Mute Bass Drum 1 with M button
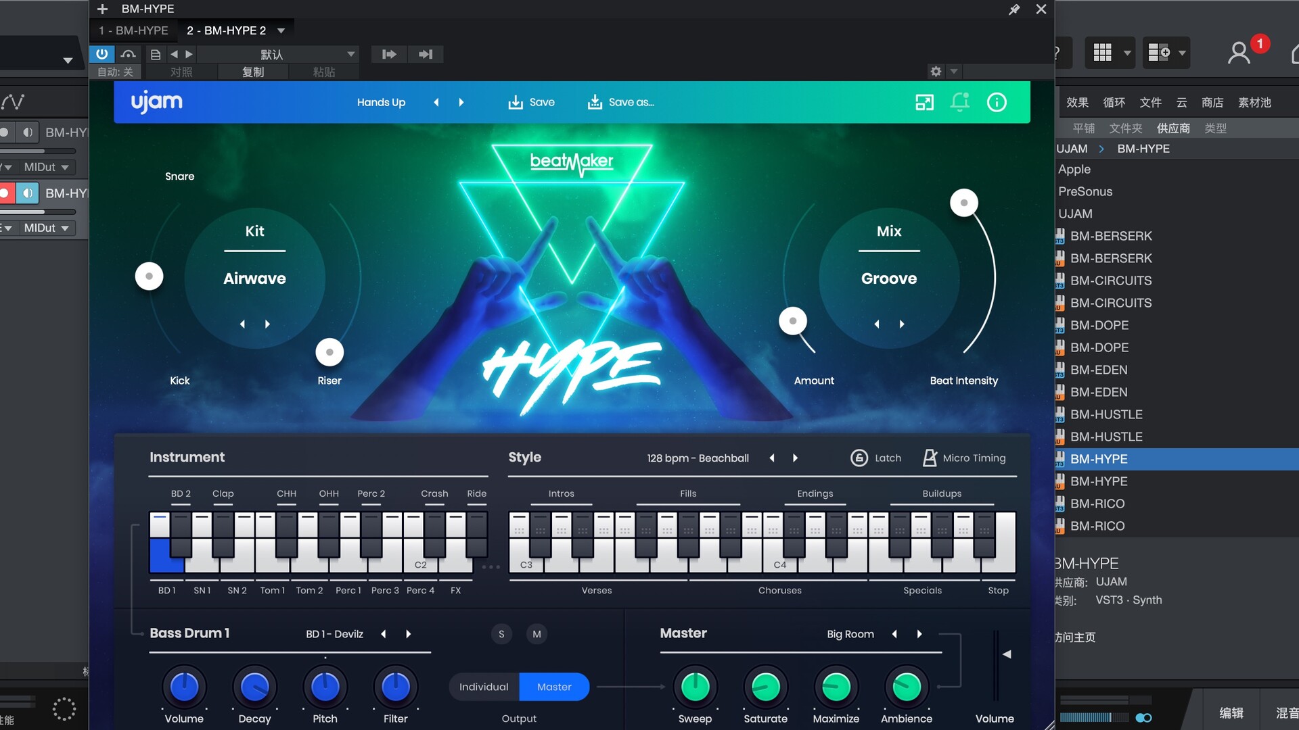This screenshot has width=1299, height=730. pyautogui.click(x=537, y=634)
